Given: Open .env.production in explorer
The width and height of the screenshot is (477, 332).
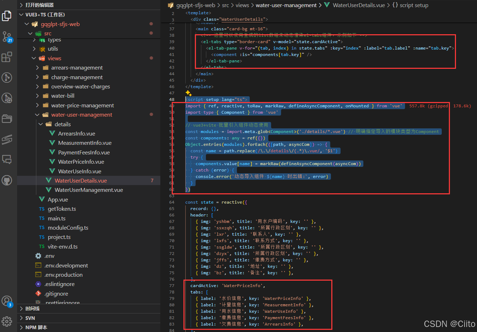Looking at the screenshot, I should 63,275.
